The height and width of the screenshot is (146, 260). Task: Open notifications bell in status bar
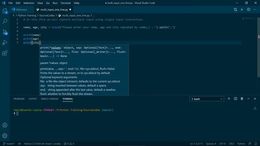[x=256, y=144]
